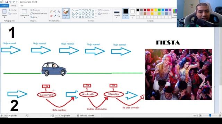Activate the Color 1 foreground selector
This screenshot has width=222, height=124.
click(126, 13)
